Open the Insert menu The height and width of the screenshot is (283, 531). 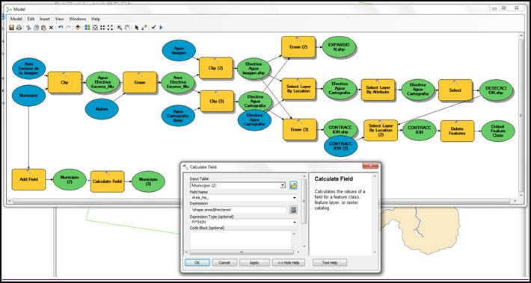pos(45,19)
